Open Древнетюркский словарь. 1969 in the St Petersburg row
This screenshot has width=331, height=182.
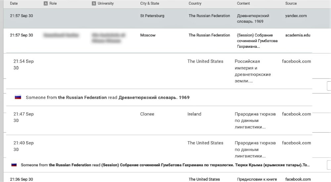click(253, 19)
